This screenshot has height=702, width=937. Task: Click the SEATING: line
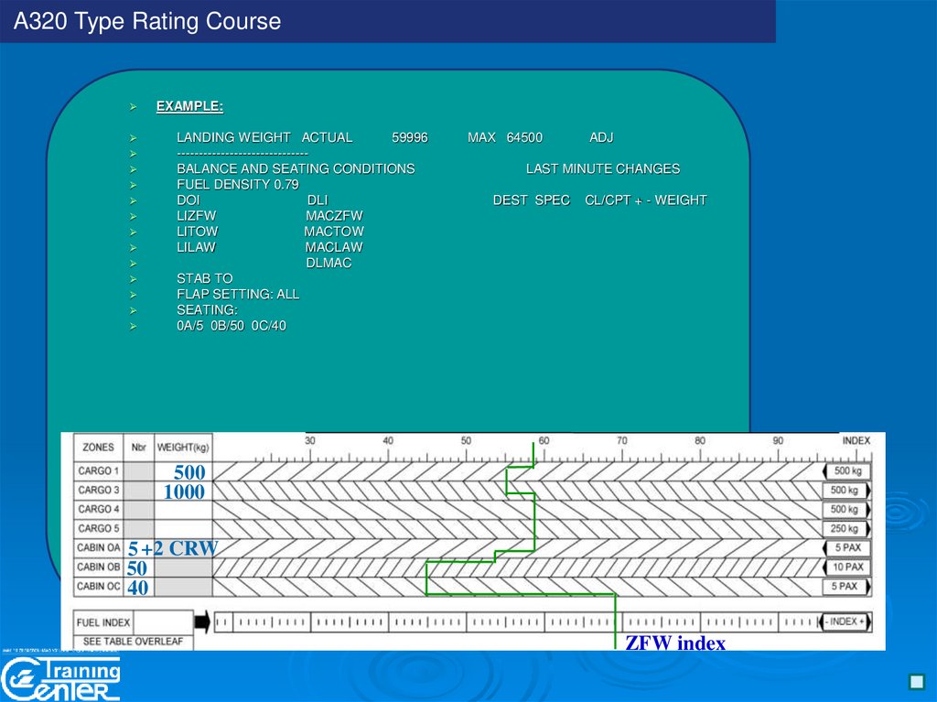click(x=207, y=309)
